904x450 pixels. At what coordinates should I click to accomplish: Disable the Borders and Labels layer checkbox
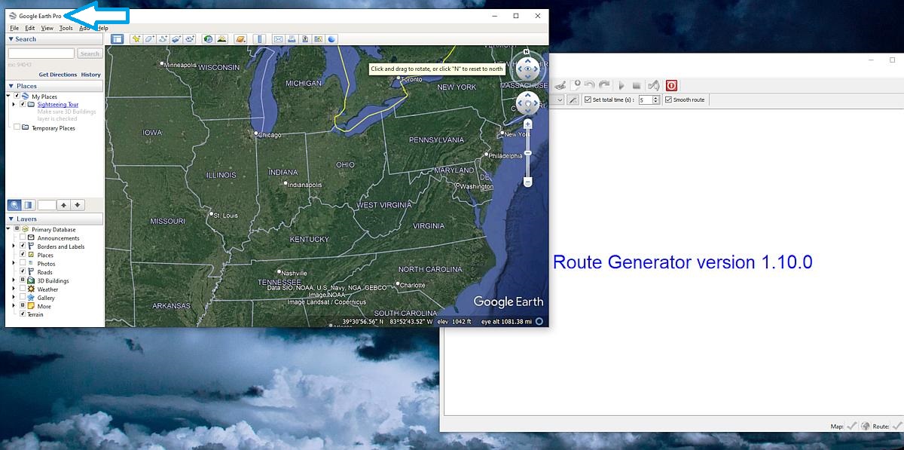click(x=23, y=246)
